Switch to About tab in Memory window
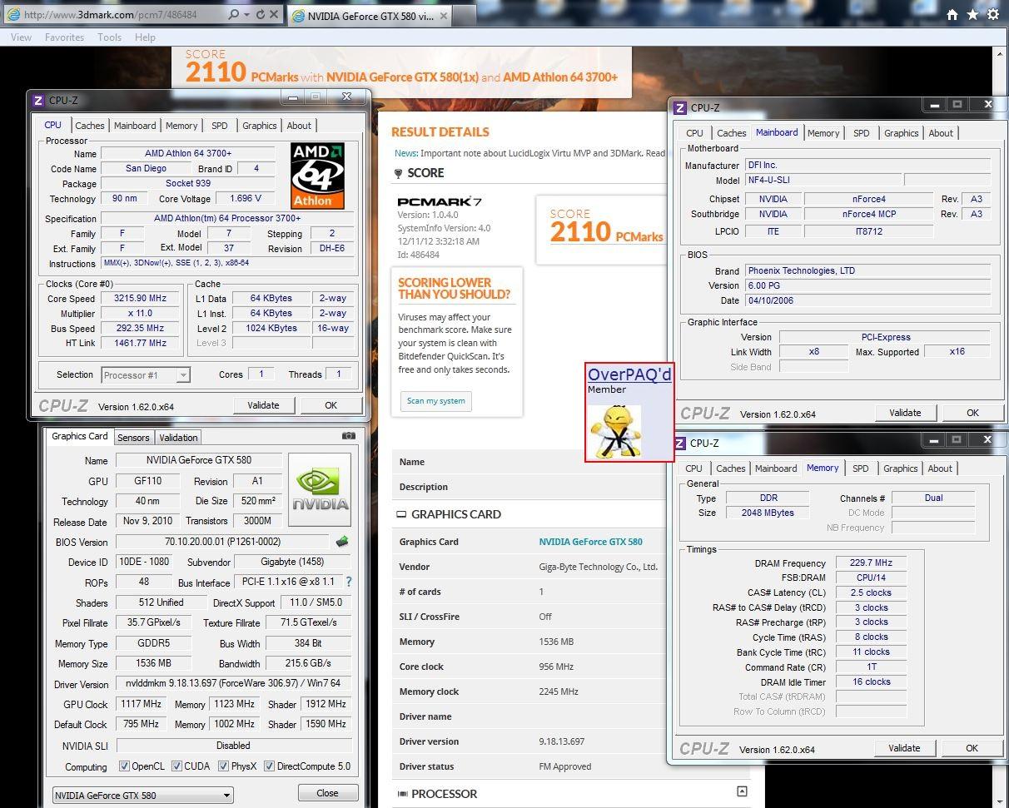This screenshot has height=808, width=1009. pos(940,468)
